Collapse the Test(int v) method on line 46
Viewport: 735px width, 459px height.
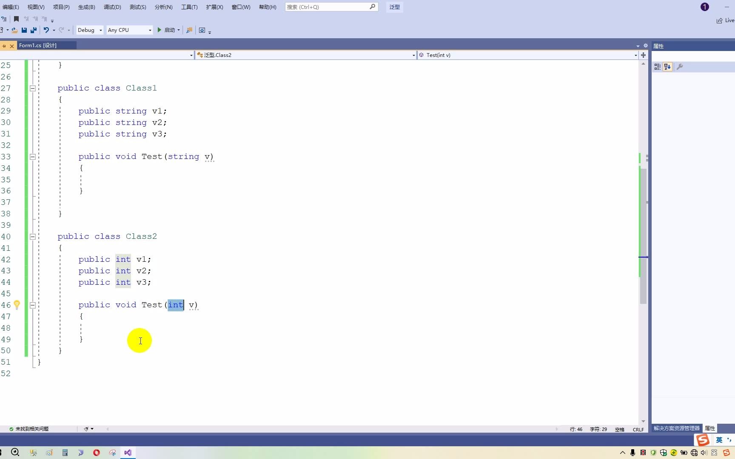(33, 305)
